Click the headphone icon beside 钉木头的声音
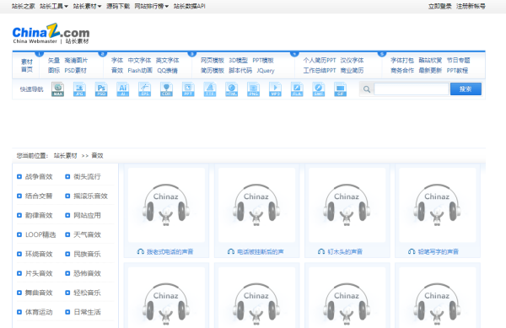506x328 pixels. click(x=321, y=251)
